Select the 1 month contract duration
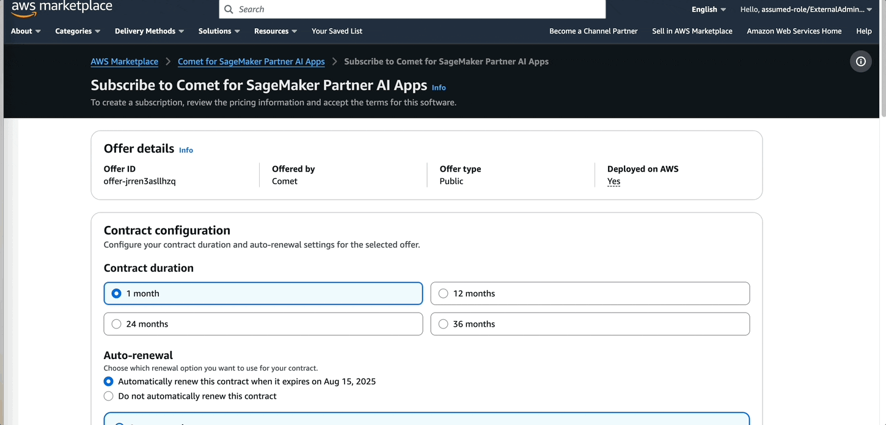Image resolution: width=886 pixels, height=425 pixels. point(117,294)
